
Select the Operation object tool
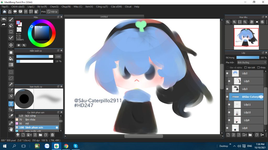pos(11,110)
